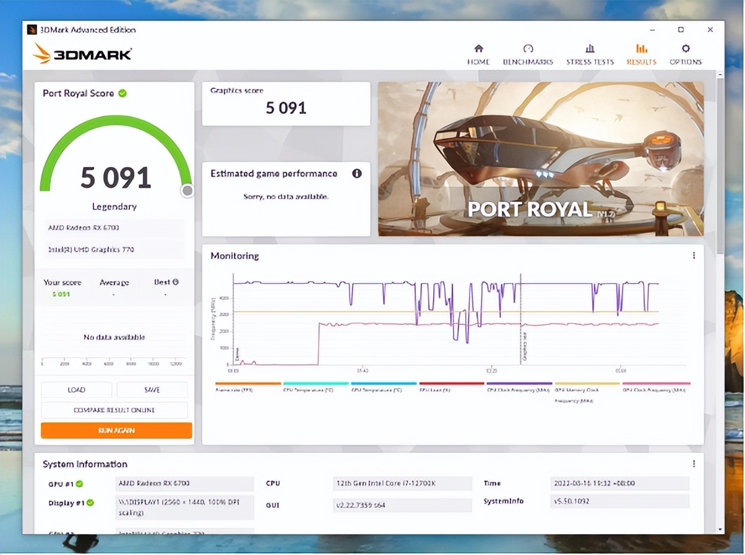This screenshot has width=745, height=555.
Task: Click Compare Result Online button
Action: pos(114,410)
